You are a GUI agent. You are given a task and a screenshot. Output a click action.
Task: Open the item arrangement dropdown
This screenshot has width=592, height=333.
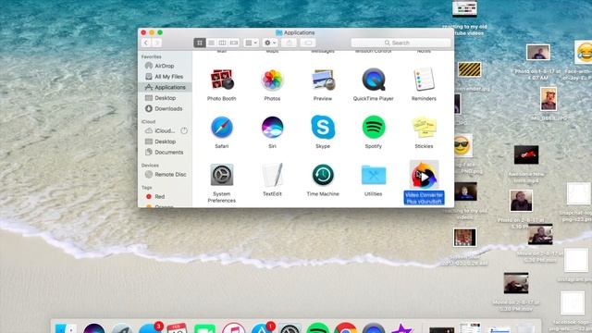pos(251,43)
